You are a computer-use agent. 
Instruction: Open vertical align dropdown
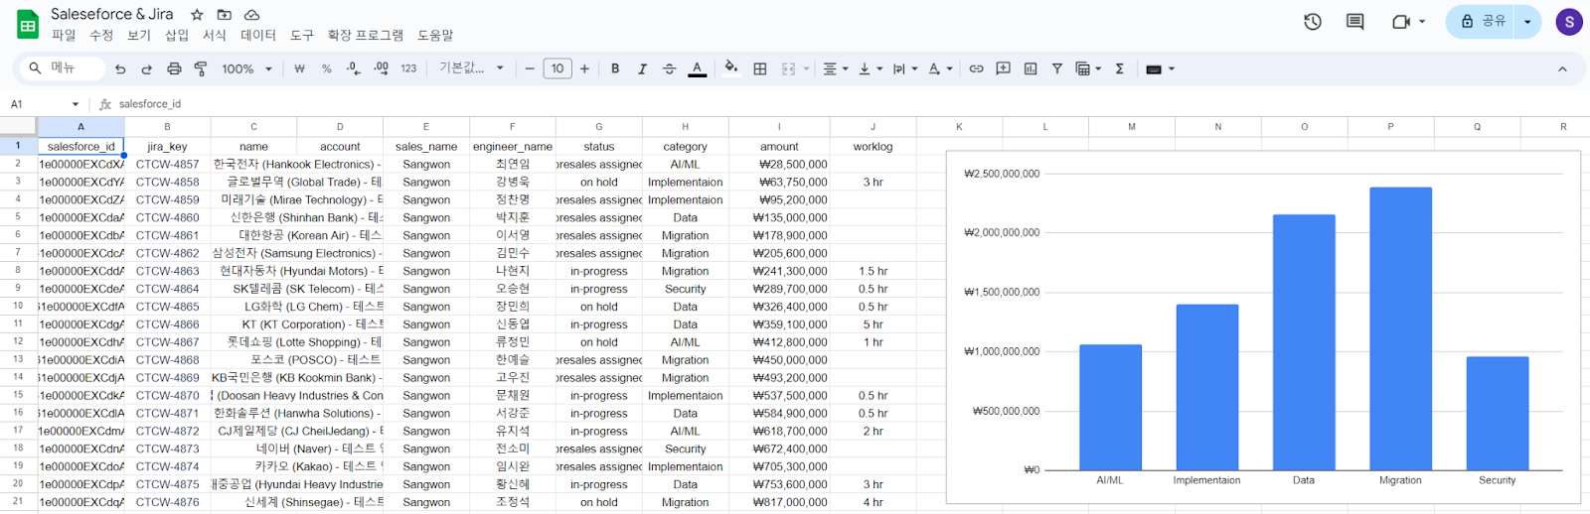coord(871,68)
